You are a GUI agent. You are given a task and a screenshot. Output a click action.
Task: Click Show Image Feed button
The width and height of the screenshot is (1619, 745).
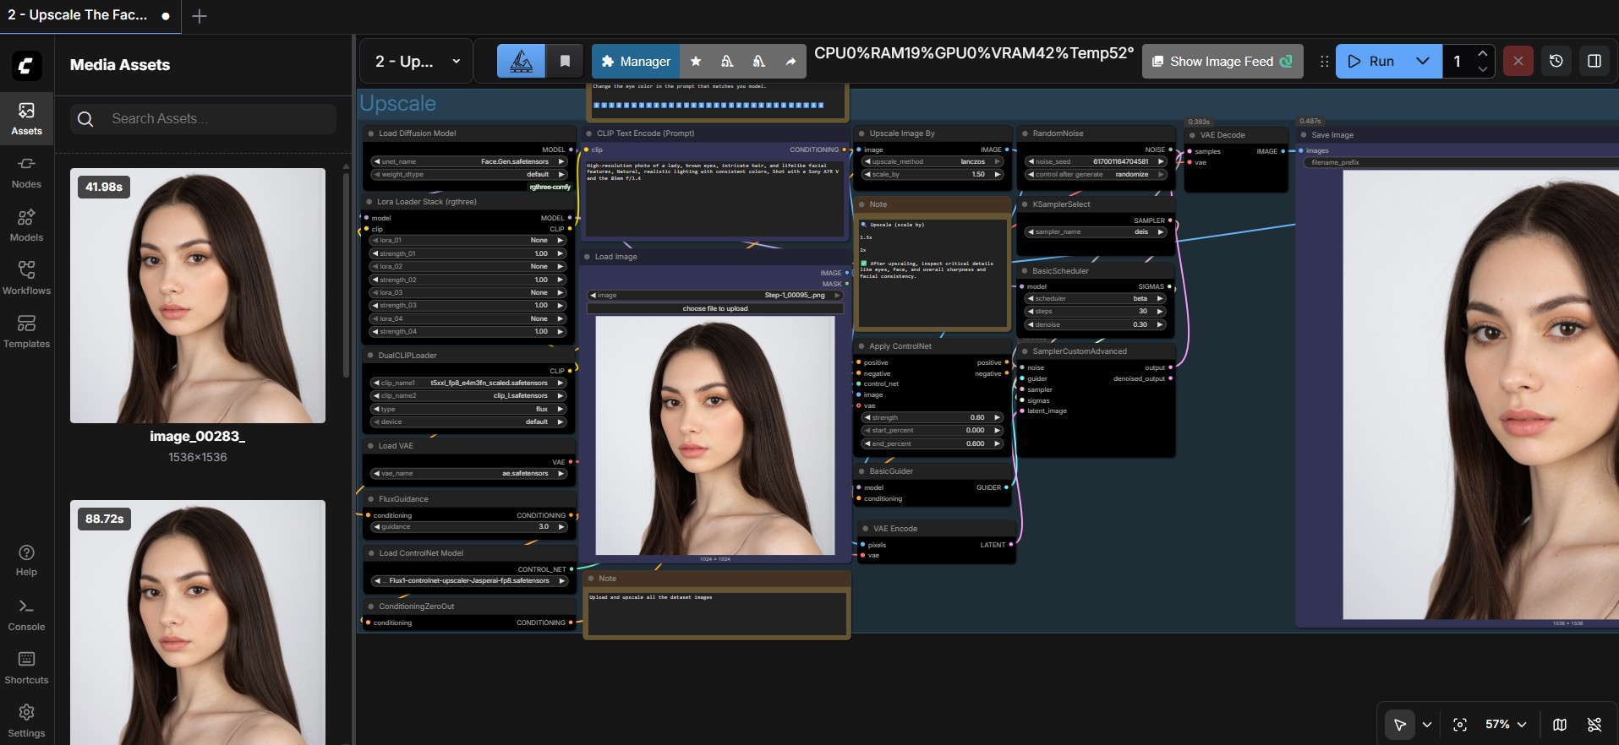pos(1222,62)
